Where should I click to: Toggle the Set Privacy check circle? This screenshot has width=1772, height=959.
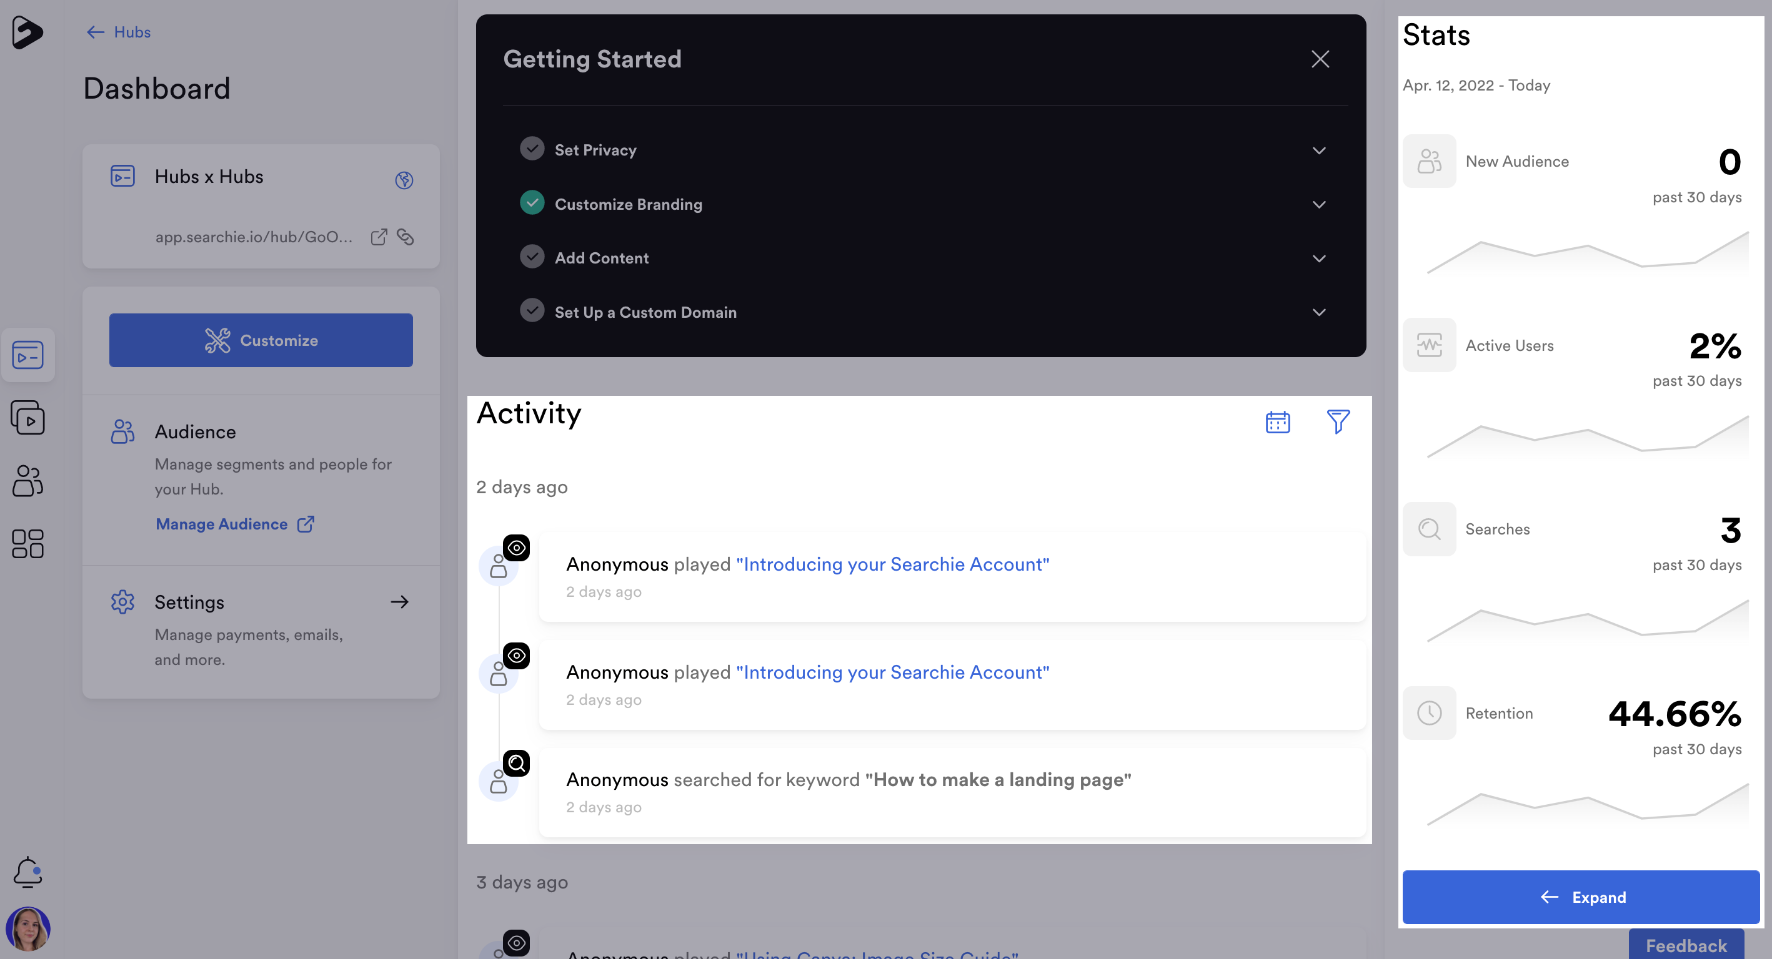pos(532,149)
